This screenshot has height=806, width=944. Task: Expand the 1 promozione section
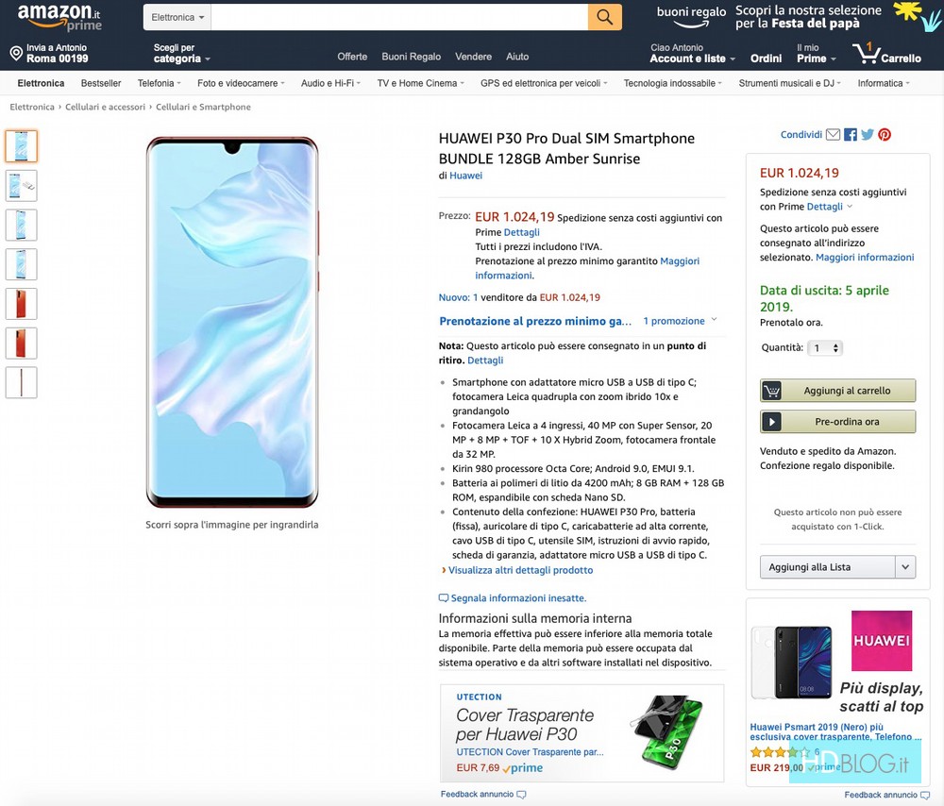[x=680, y=321]
